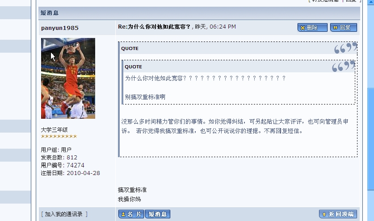This screenshot has height=221, width=374.
Task: Click the inner QUOTE quotation-mark icon
Action: pos(343,66)
